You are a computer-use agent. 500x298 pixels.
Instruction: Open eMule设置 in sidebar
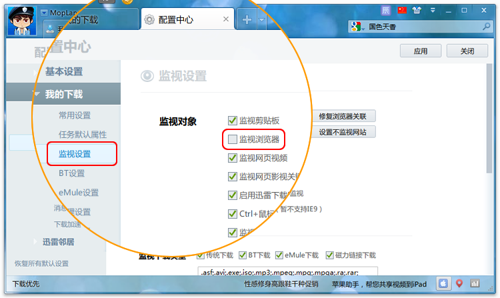click(79, 193)
